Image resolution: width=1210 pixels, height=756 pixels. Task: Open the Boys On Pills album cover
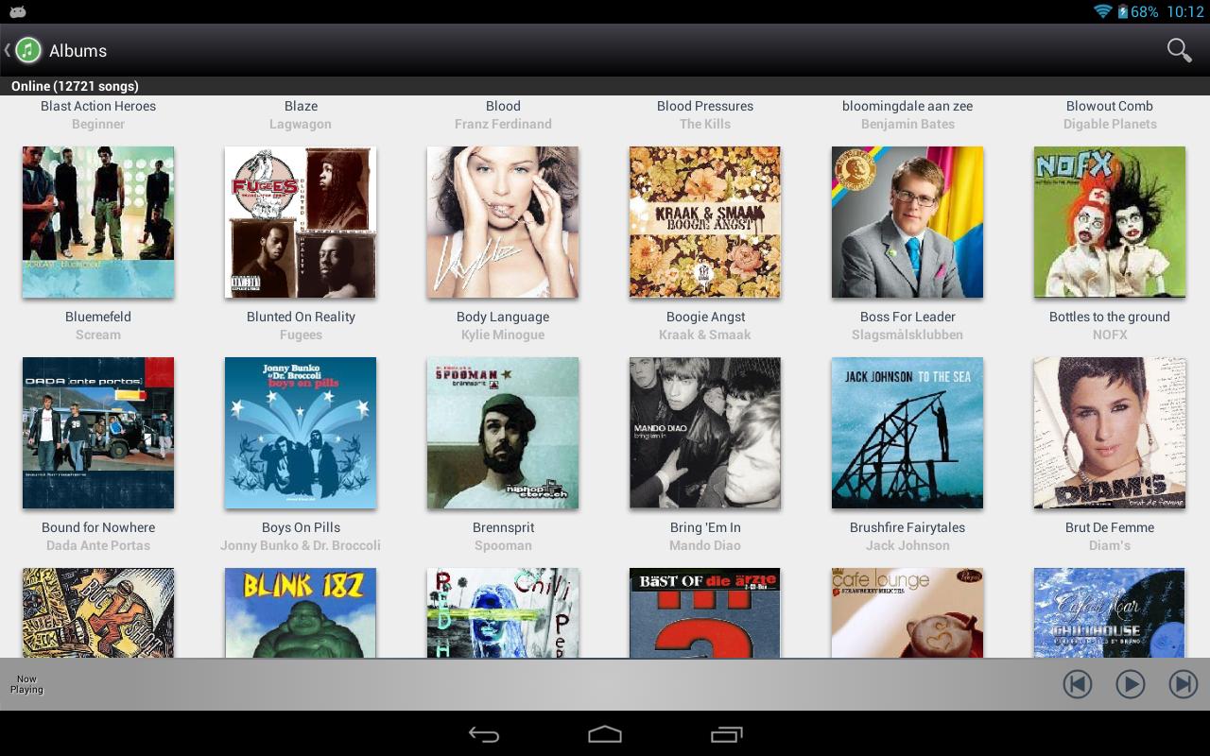coord(301,433)
